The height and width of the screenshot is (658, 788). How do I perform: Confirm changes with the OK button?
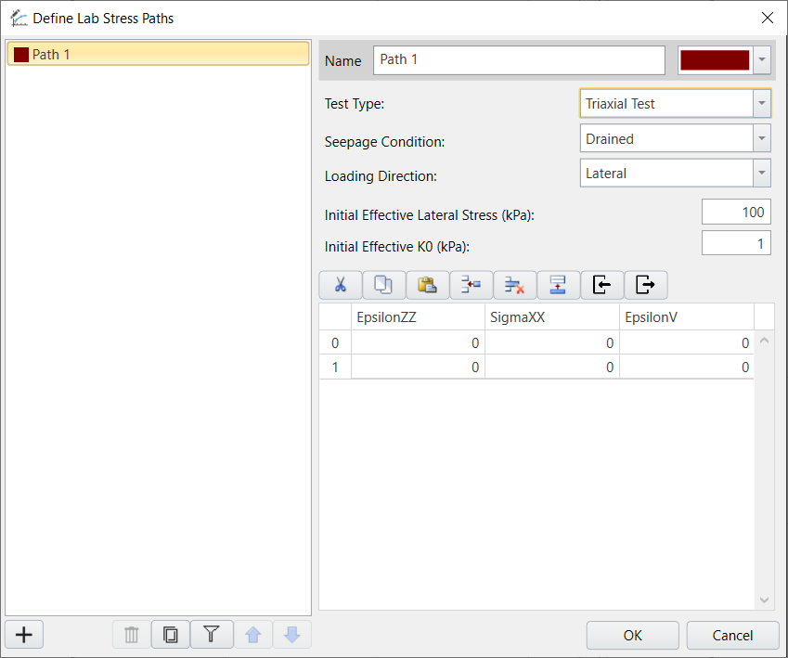pyautogui.click(x=632, y=635)
